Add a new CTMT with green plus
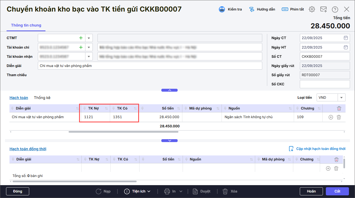355x198 pixels. pyautogui.click(x=81, y=38)
